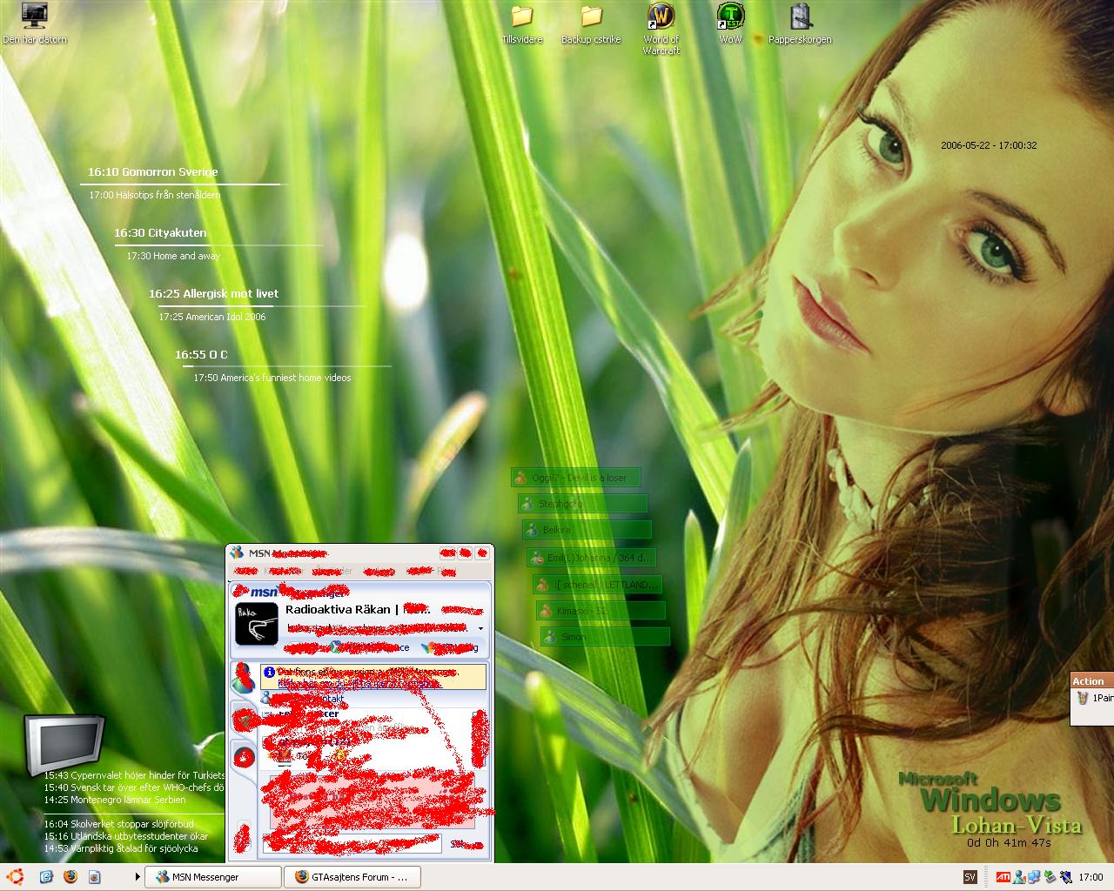
Task: Click headline '16:04 Skolverket stoppar slöjförbud'
Action: coord(119,824)
